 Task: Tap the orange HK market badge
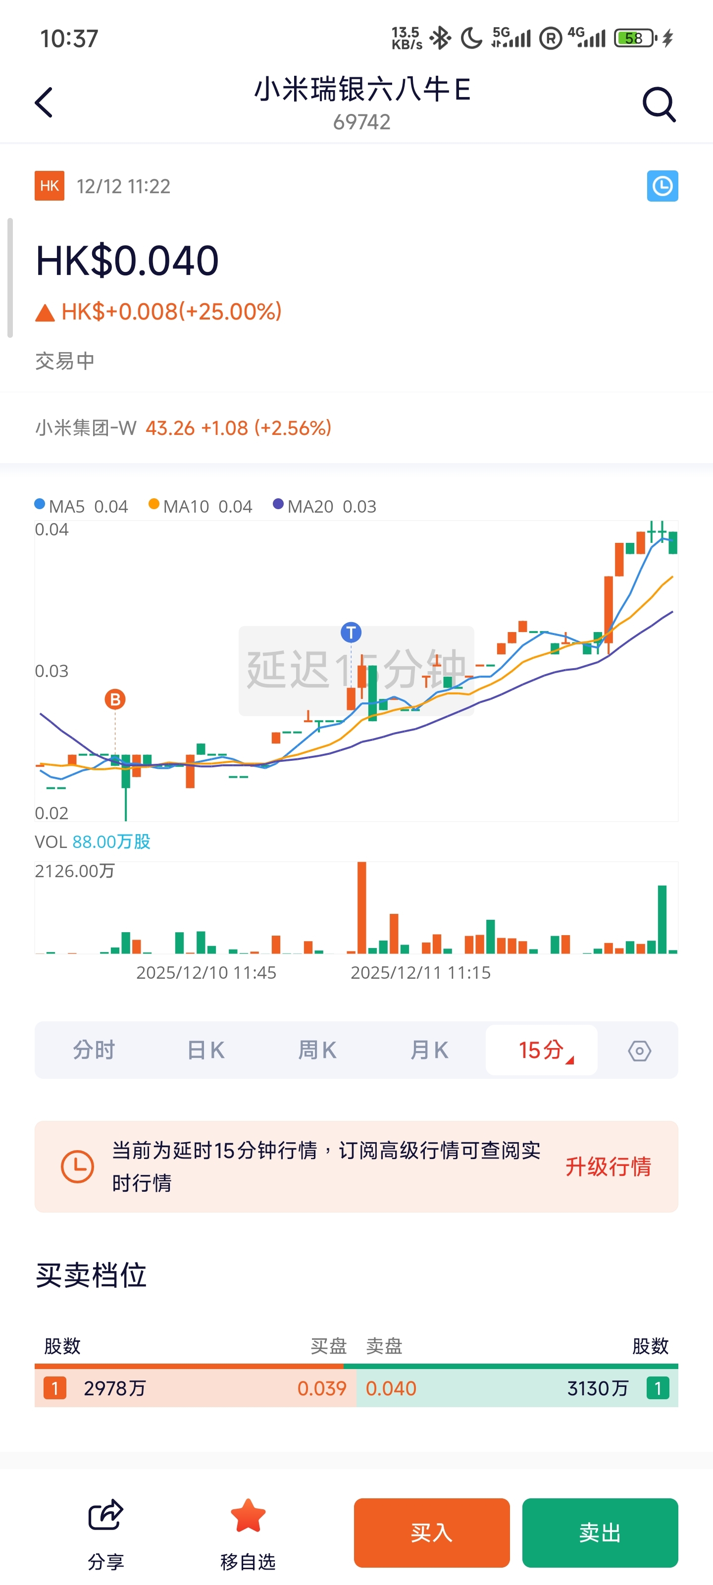[x=49, y=186]
